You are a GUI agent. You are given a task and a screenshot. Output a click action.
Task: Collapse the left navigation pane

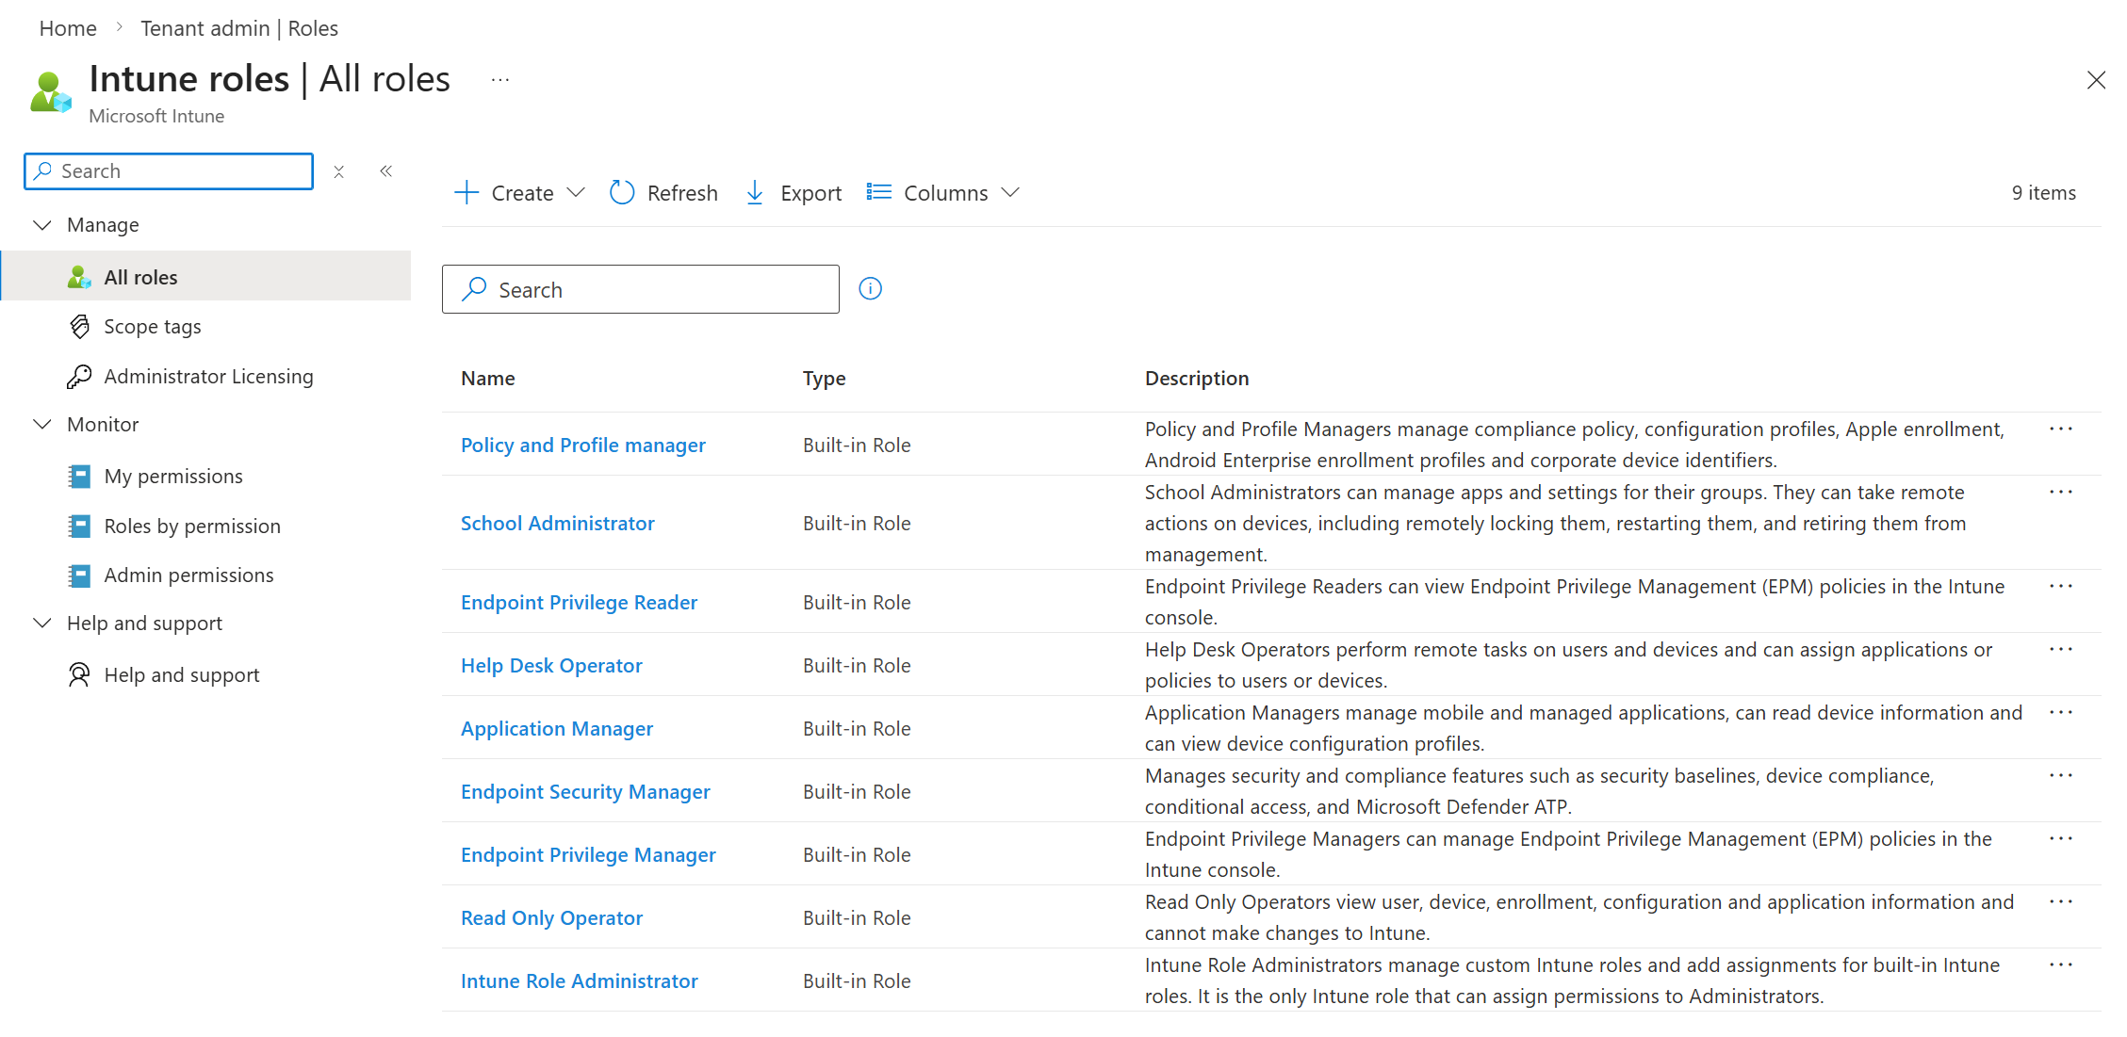click(385, 170)
